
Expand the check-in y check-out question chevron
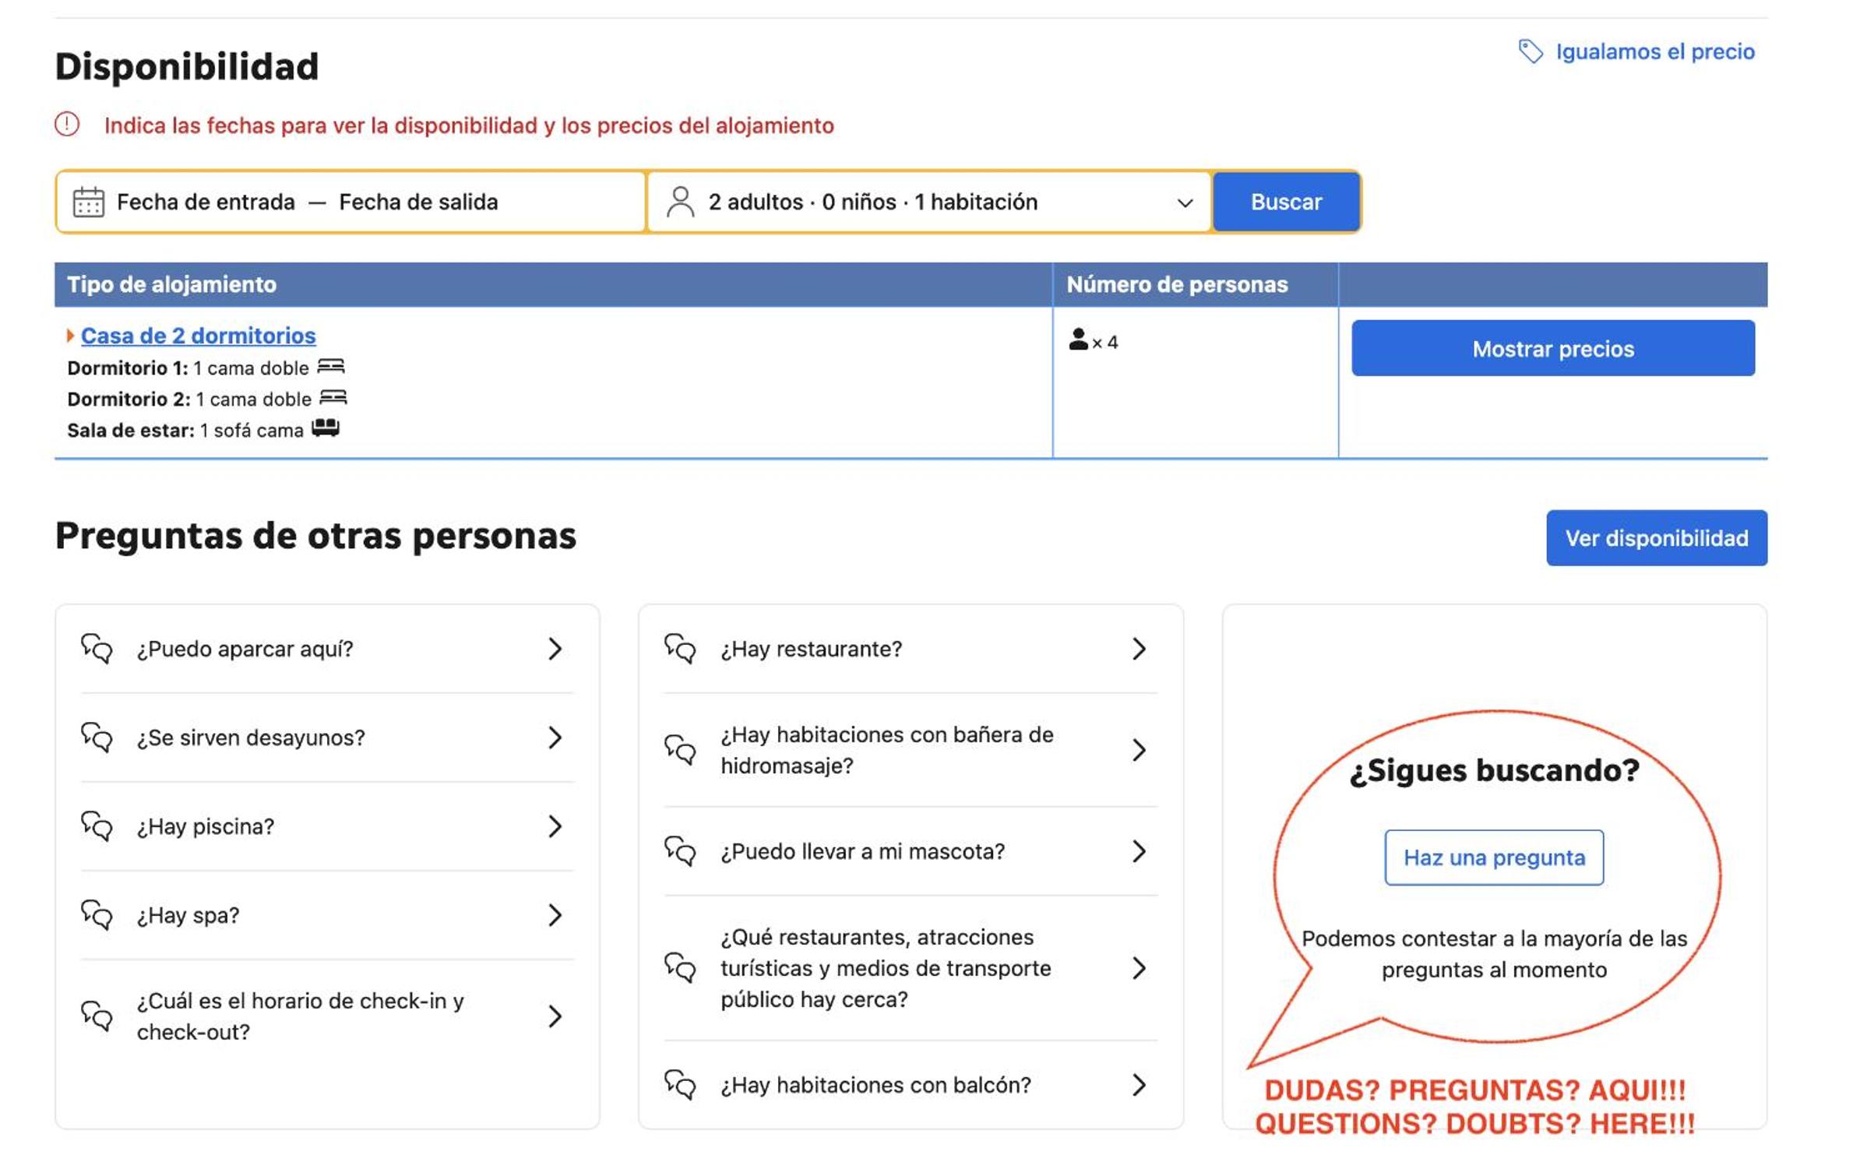(x=555, y=1016)
